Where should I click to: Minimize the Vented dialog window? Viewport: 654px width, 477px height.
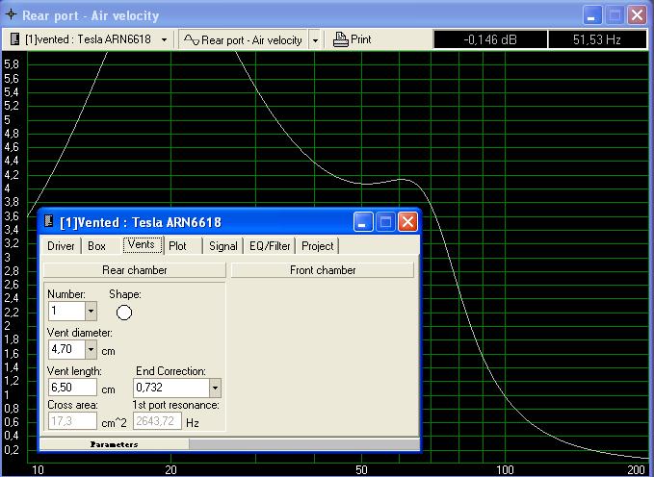click(x=363, y=221)
